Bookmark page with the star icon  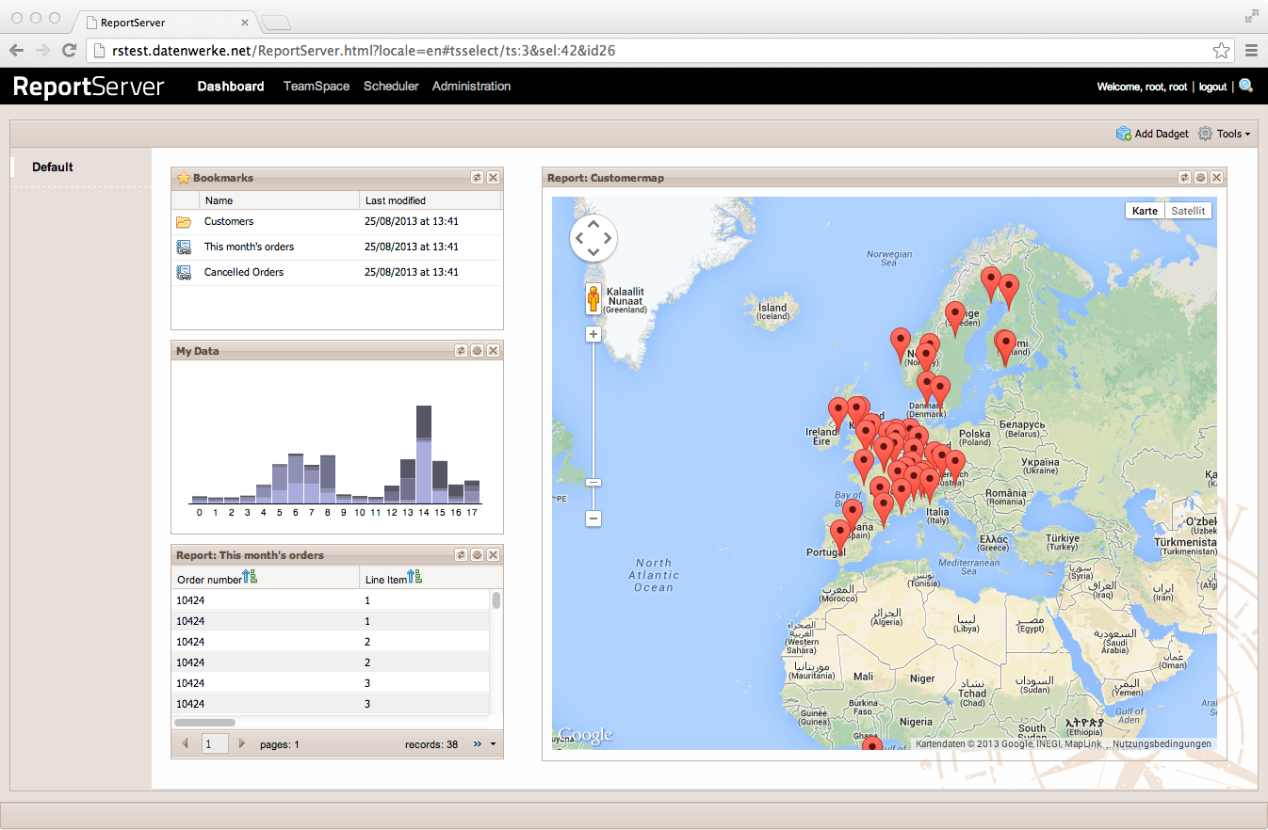point(1221,50)
